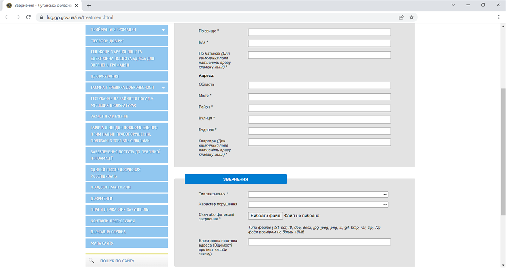Focus the Ім'я input field

[x=319, y=44]
